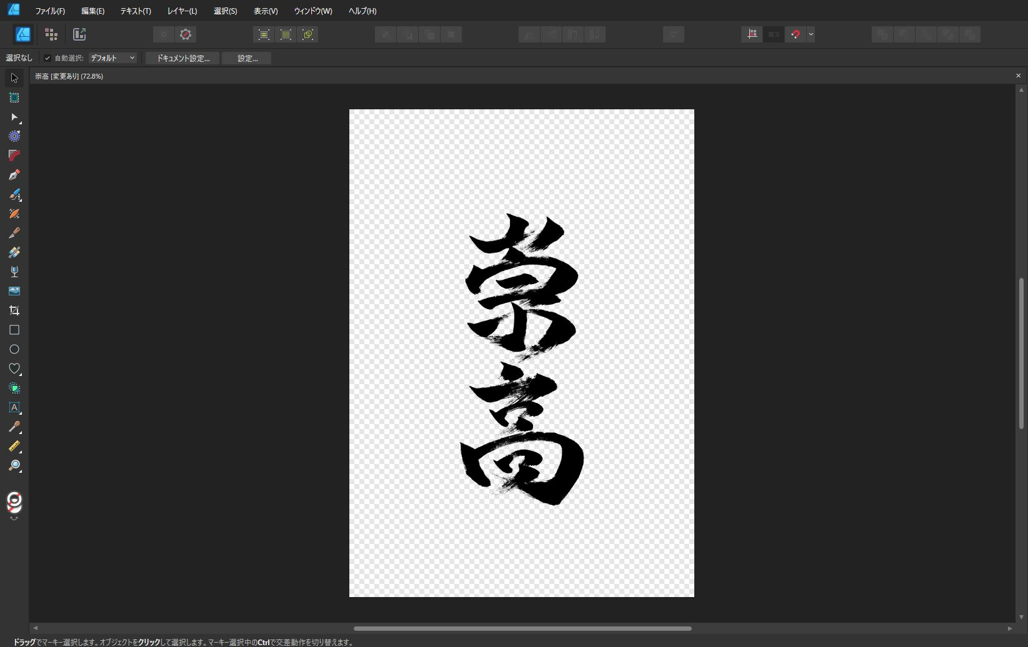Open the レイヤー(L) menu

click(182, 11)
